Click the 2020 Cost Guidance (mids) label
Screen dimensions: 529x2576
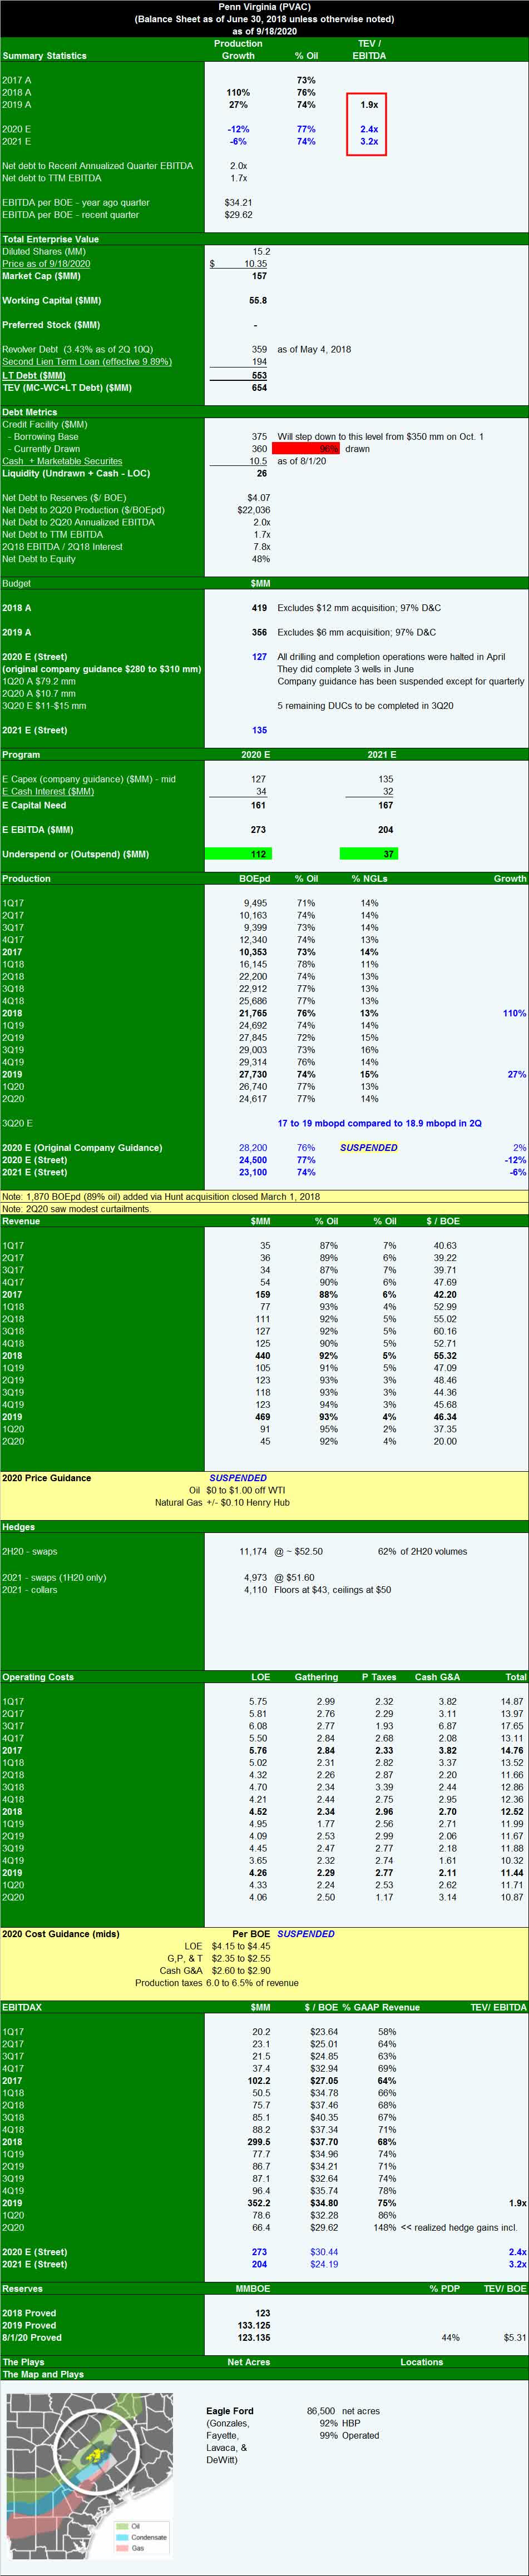click(61, 1934)
